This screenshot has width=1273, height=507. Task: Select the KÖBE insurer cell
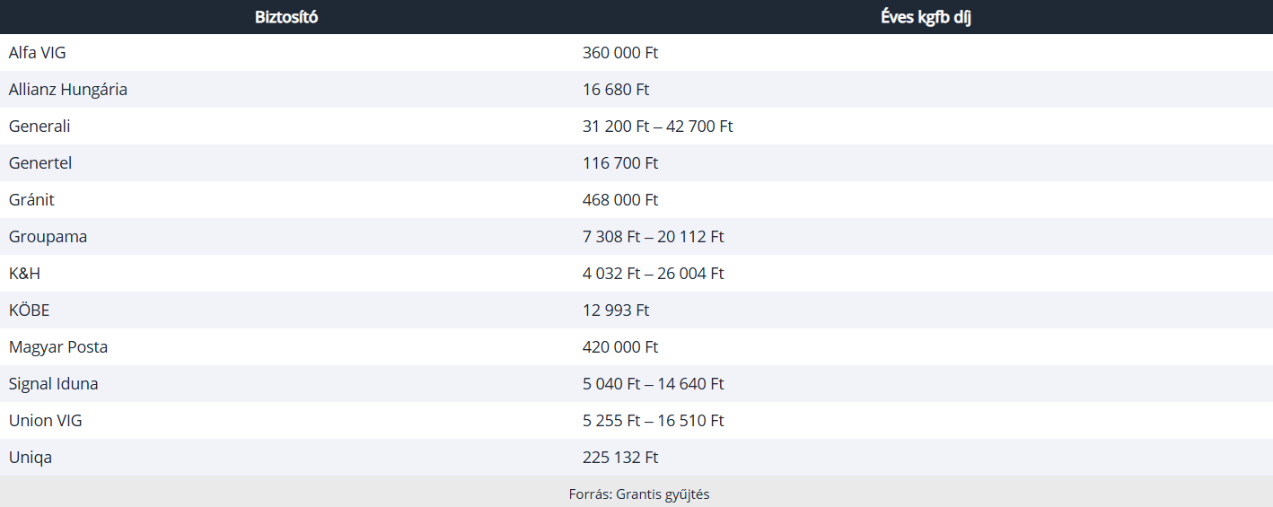pyautogui.click(x=29, y=310)
